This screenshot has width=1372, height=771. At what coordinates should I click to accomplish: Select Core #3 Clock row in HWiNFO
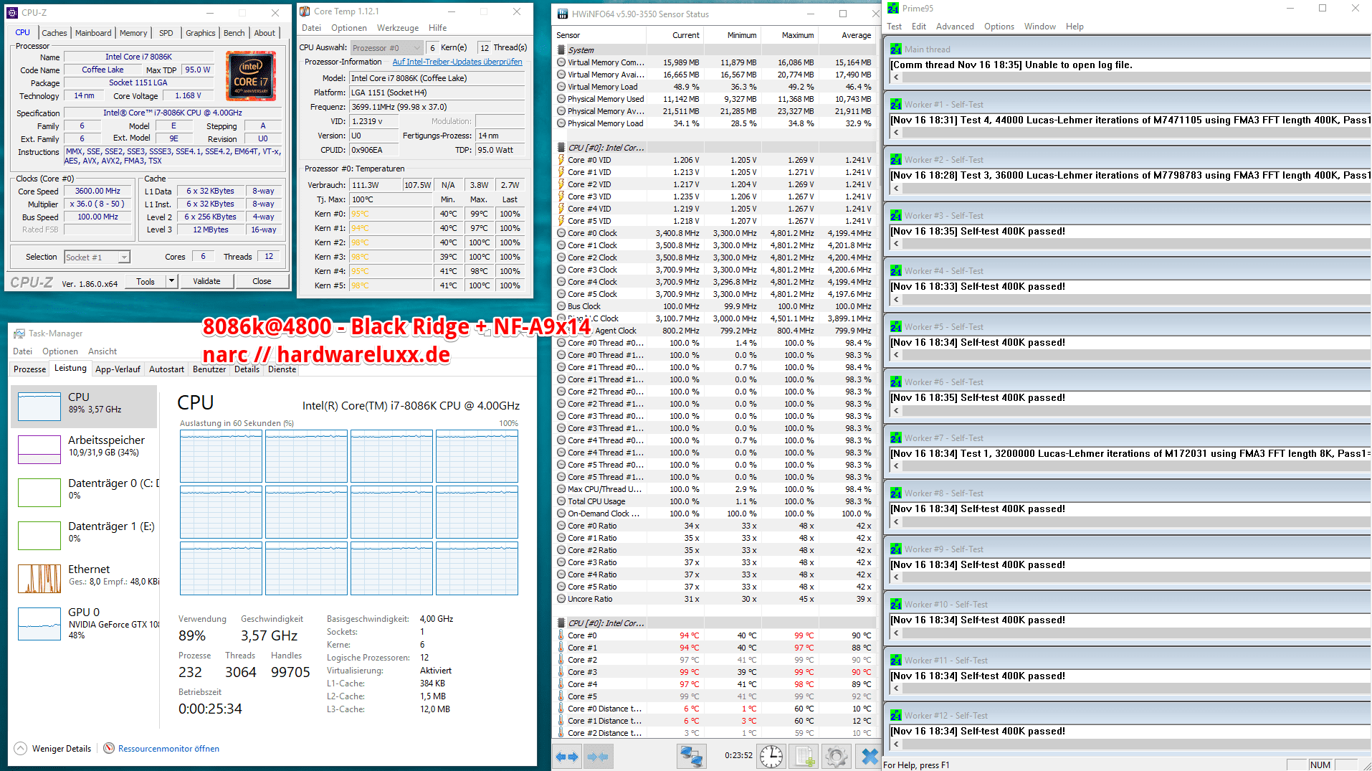(x=715, y=270)
